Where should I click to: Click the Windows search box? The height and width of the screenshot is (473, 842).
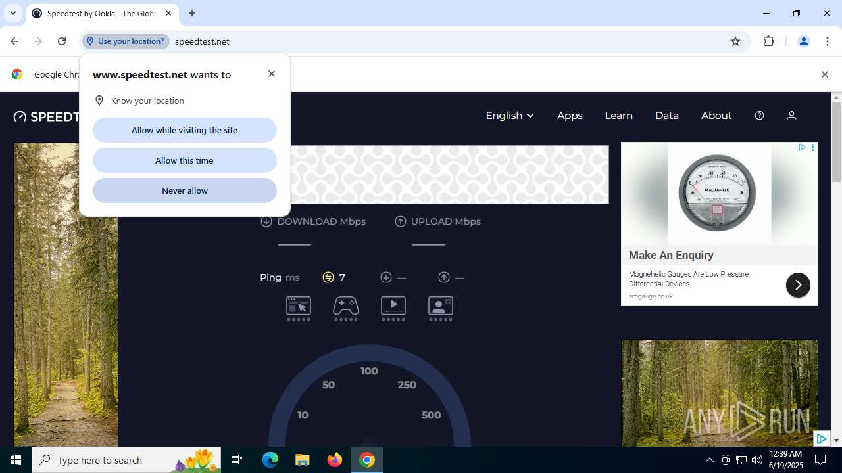pos(126,460)
